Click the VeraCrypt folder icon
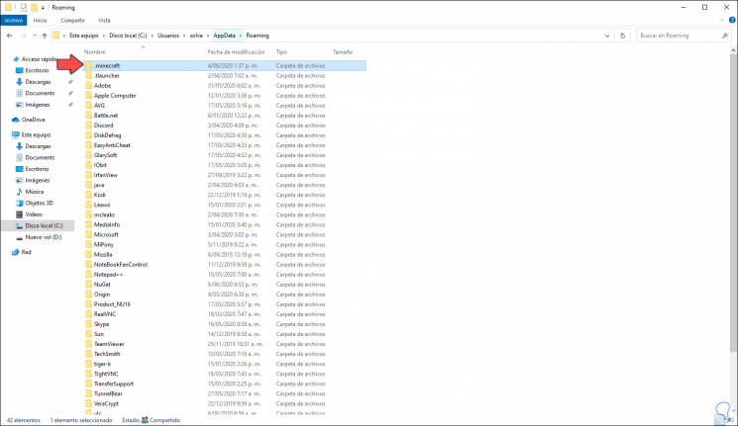The height and width of the screenshot is (426, 738). tap(88, 403)
